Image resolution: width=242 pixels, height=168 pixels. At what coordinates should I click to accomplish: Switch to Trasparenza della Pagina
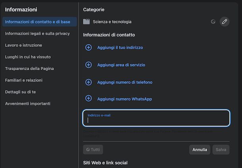click(29, 69)
